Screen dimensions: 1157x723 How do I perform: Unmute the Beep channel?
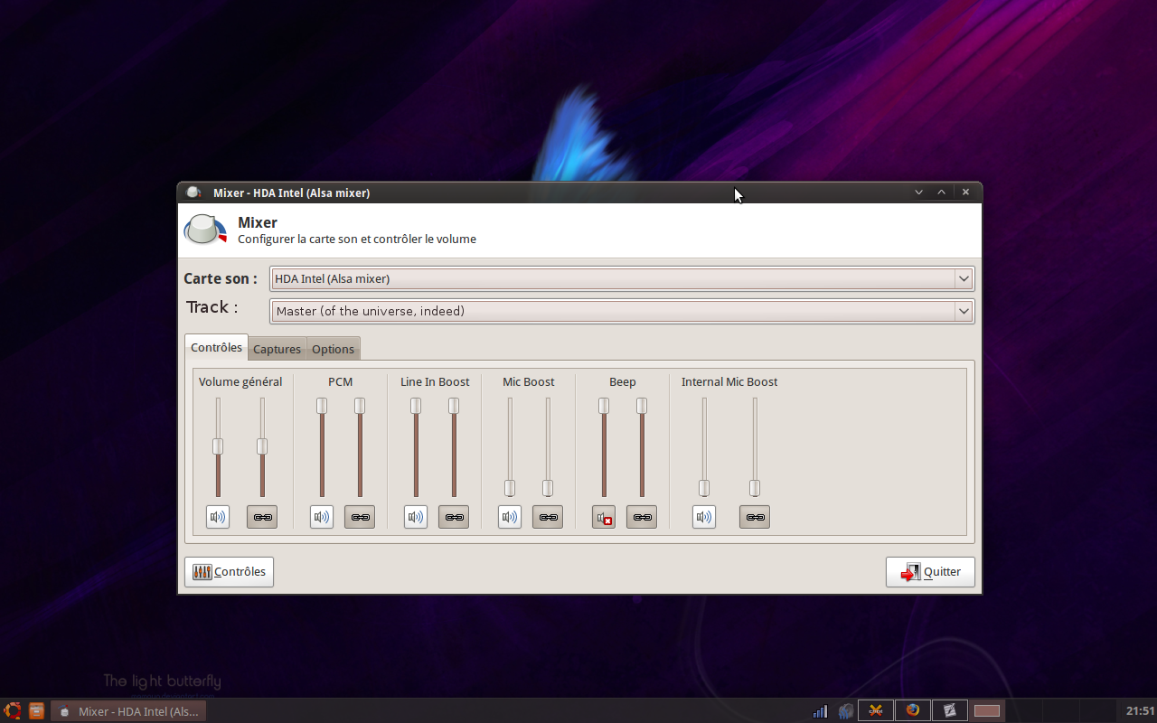click(604, 517)
